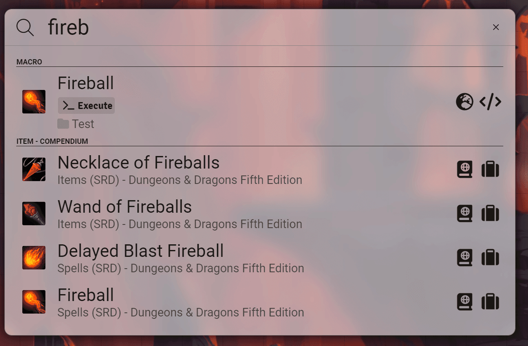528x346 pixels.
Task: Click suitcase icon for Necklace of Fireballs
Action: click(x=490, y=169)
